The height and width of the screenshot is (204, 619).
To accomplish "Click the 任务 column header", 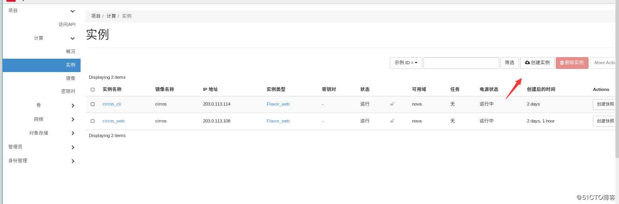I will 455,89.
